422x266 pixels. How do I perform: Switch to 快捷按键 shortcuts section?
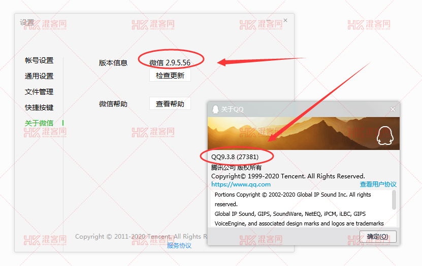click(x=39, y=107)
